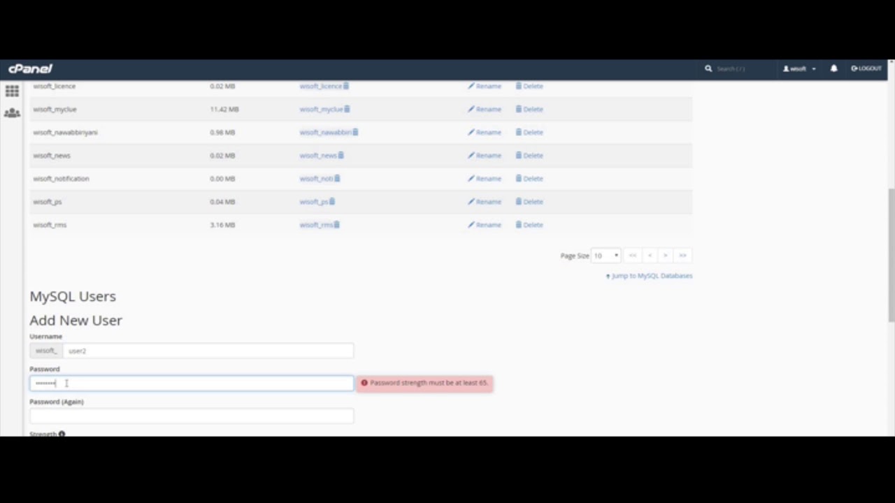Click trash icon next to wisoft_noti user
Viewport: 895px width, 503px height.
click(x=337, y=178)
